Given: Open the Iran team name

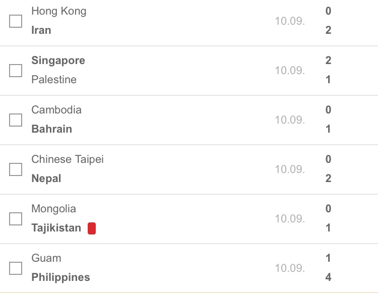Looking at the screenshot, I should point(41,30).
